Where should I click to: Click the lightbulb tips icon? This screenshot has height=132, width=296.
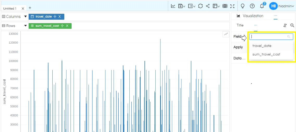click(243, 6)
